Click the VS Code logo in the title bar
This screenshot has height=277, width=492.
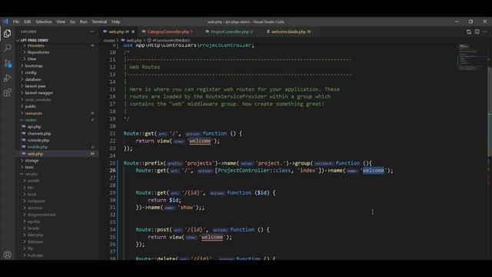coord(5,22)
